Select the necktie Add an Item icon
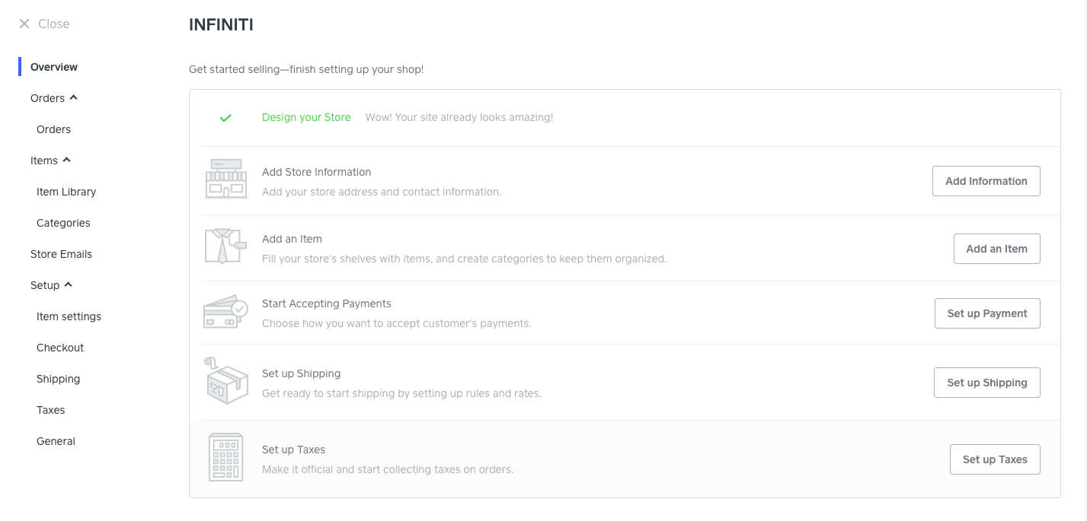The image size is (1087, 521). (x=225, y=246)
